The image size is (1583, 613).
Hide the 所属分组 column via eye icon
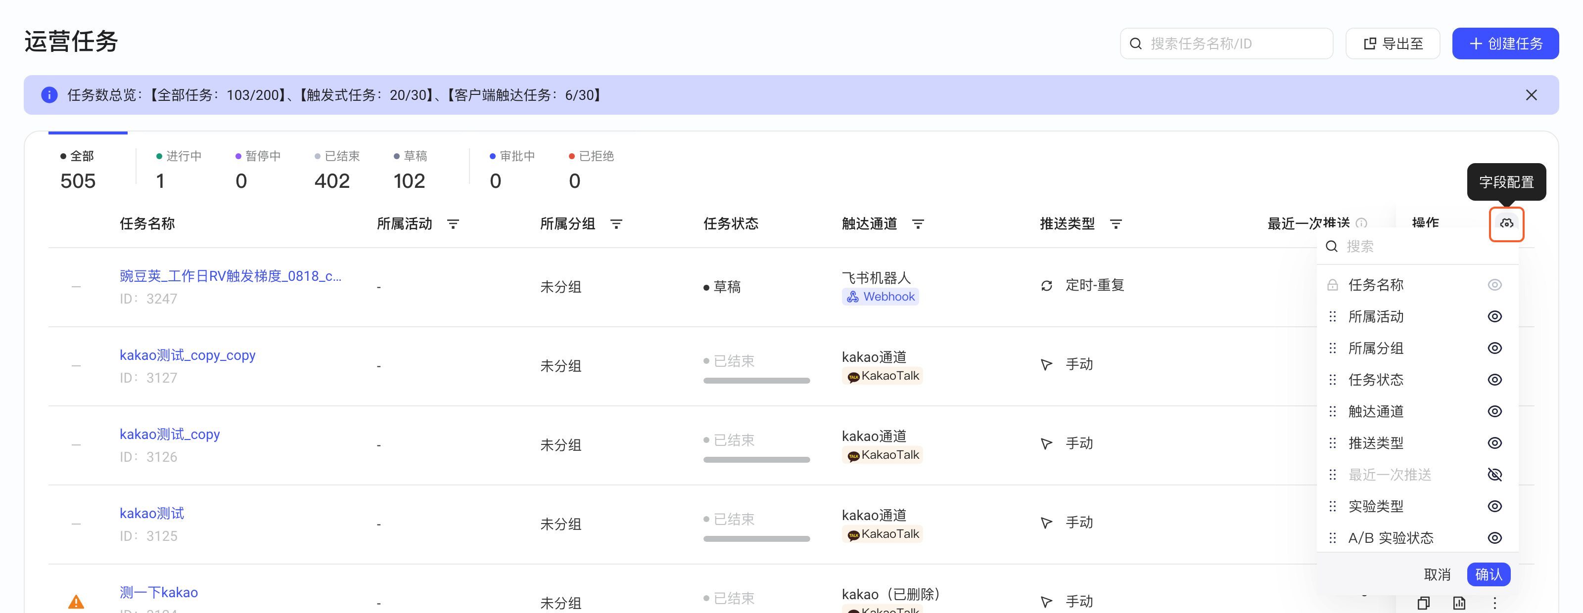(1494, 348)
